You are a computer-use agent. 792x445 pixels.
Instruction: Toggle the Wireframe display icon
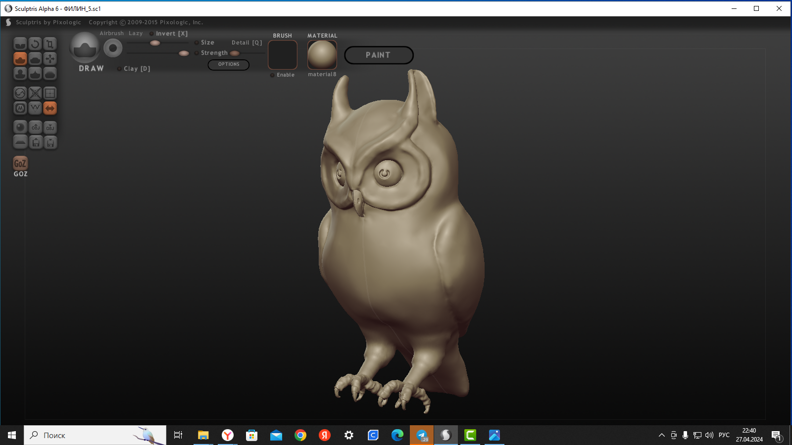tap(35, 108)
